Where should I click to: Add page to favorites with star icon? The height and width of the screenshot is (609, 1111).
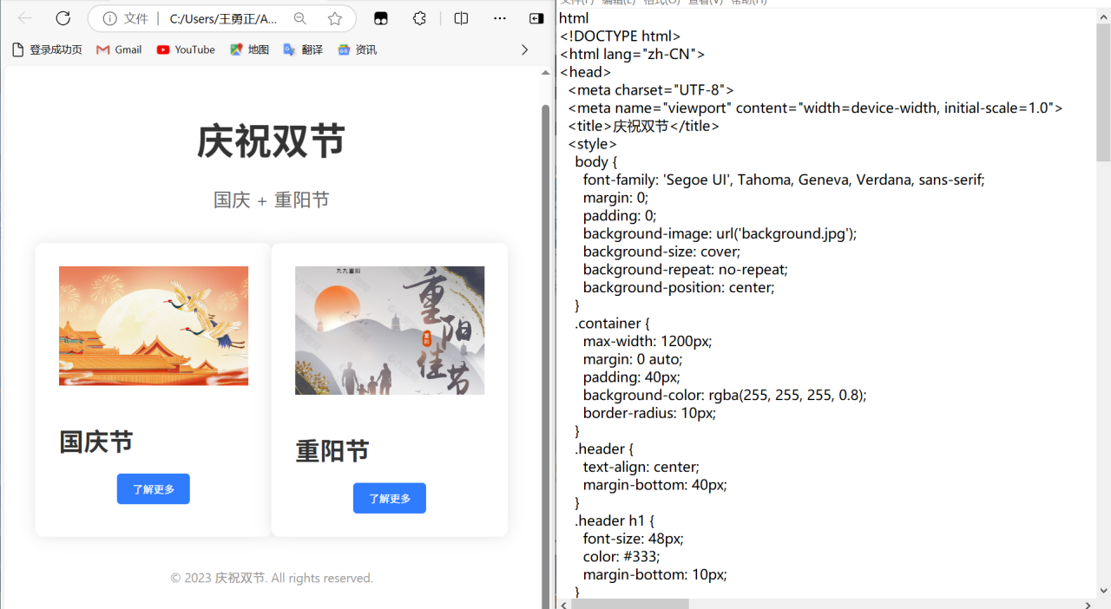pyautogui.click(x=335, y=18)
